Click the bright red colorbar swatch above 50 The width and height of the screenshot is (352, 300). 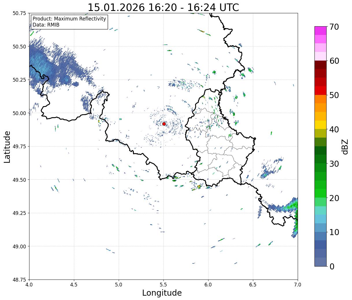[x=321, y=91]
